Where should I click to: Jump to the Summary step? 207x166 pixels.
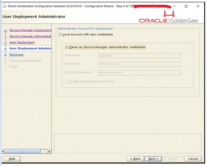tap(16, 54)
